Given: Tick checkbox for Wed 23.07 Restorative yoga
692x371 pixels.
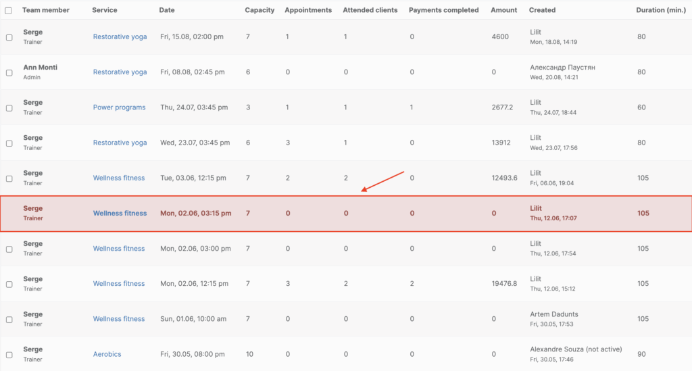Looking at the screenshot, I should pyautogui.click(x=9, y=143).
